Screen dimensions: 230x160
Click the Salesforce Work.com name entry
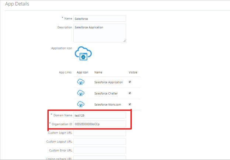click(107, 104)
